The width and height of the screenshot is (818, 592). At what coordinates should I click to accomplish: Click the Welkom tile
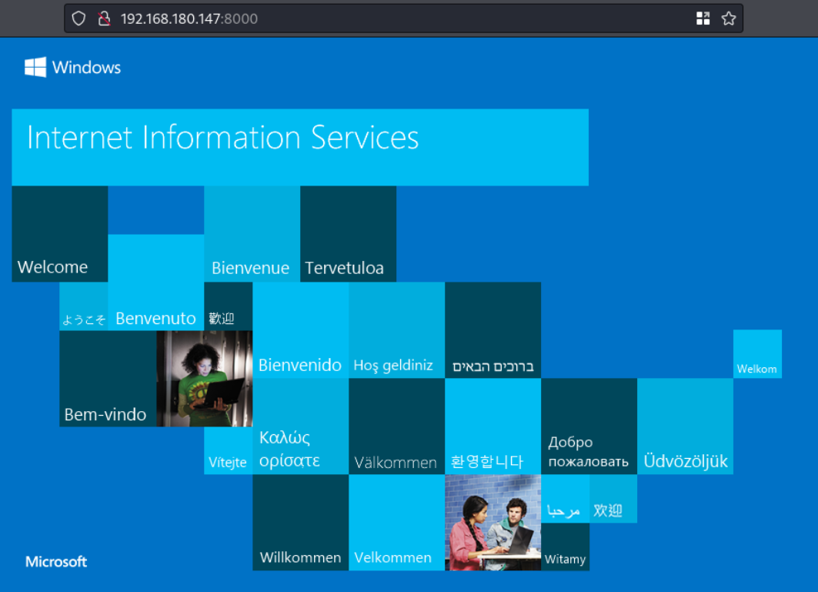click(x=757, y=354)
